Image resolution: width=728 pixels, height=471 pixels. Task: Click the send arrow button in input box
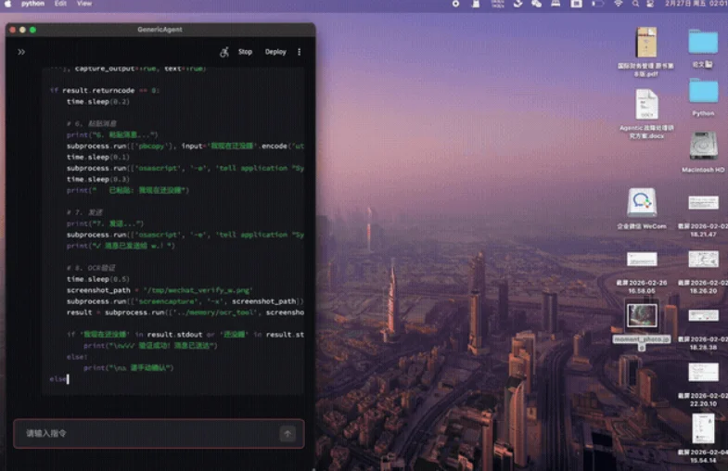[x=287, y=433]
